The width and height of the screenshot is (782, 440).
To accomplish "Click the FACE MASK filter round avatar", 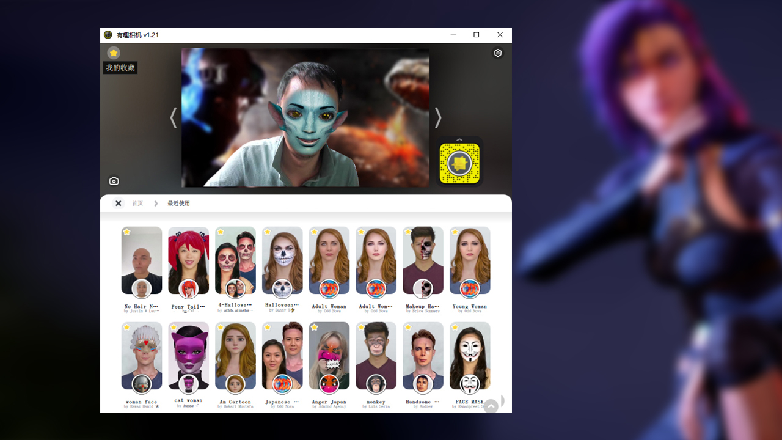I will (x=470, y=384).
